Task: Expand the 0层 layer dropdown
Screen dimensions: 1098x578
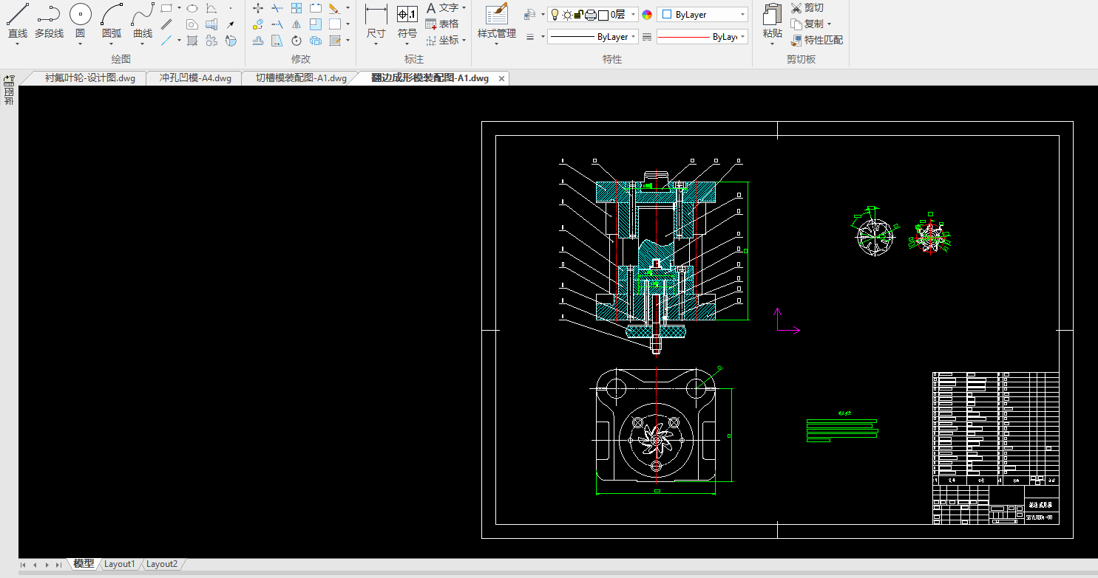Action: (634, 15)
